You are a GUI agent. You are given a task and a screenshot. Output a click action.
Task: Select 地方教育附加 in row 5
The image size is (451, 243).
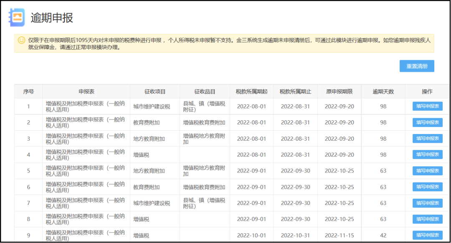click(149, 171)
